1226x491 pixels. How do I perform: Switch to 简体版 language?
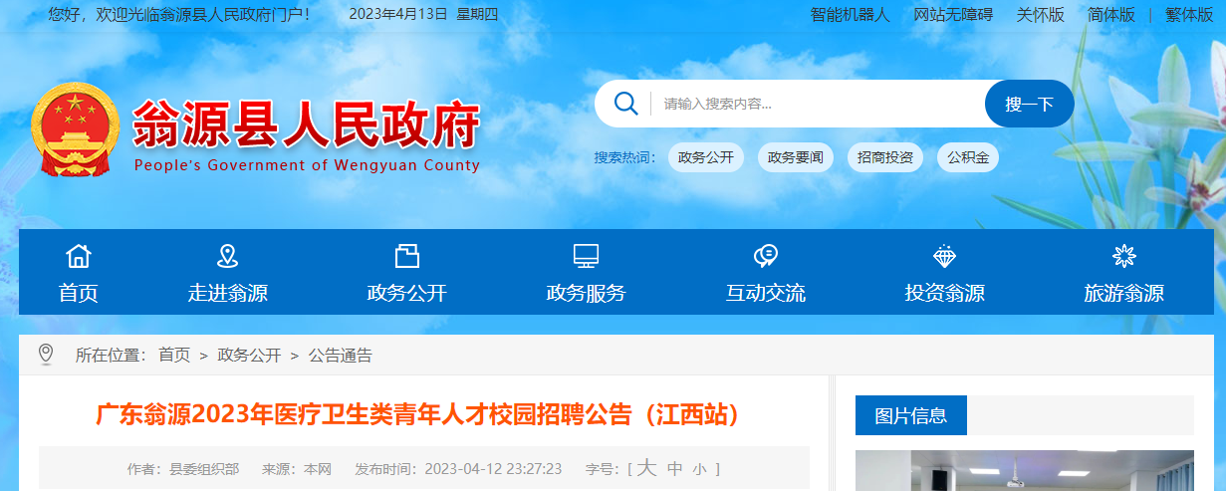coord(1111,15)
